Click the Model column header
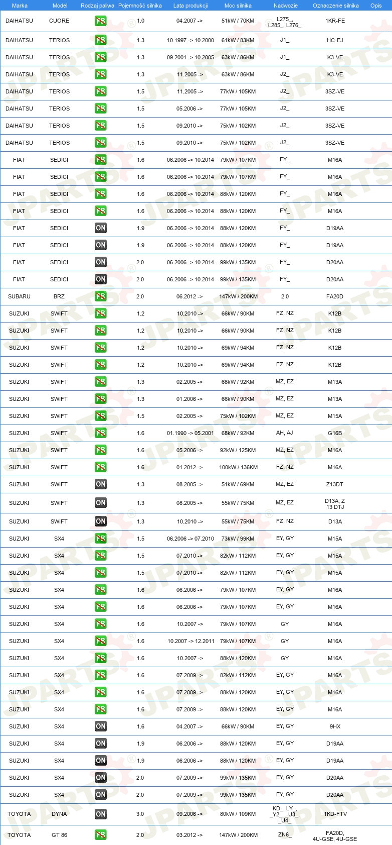Viewport: 392px width, 845px height. pos(60,6)
